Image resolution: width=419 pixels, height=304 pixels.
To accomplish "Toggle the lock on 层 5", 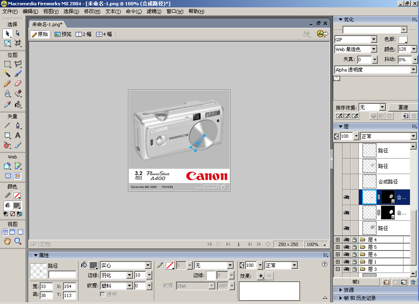I will click(355, 247).
